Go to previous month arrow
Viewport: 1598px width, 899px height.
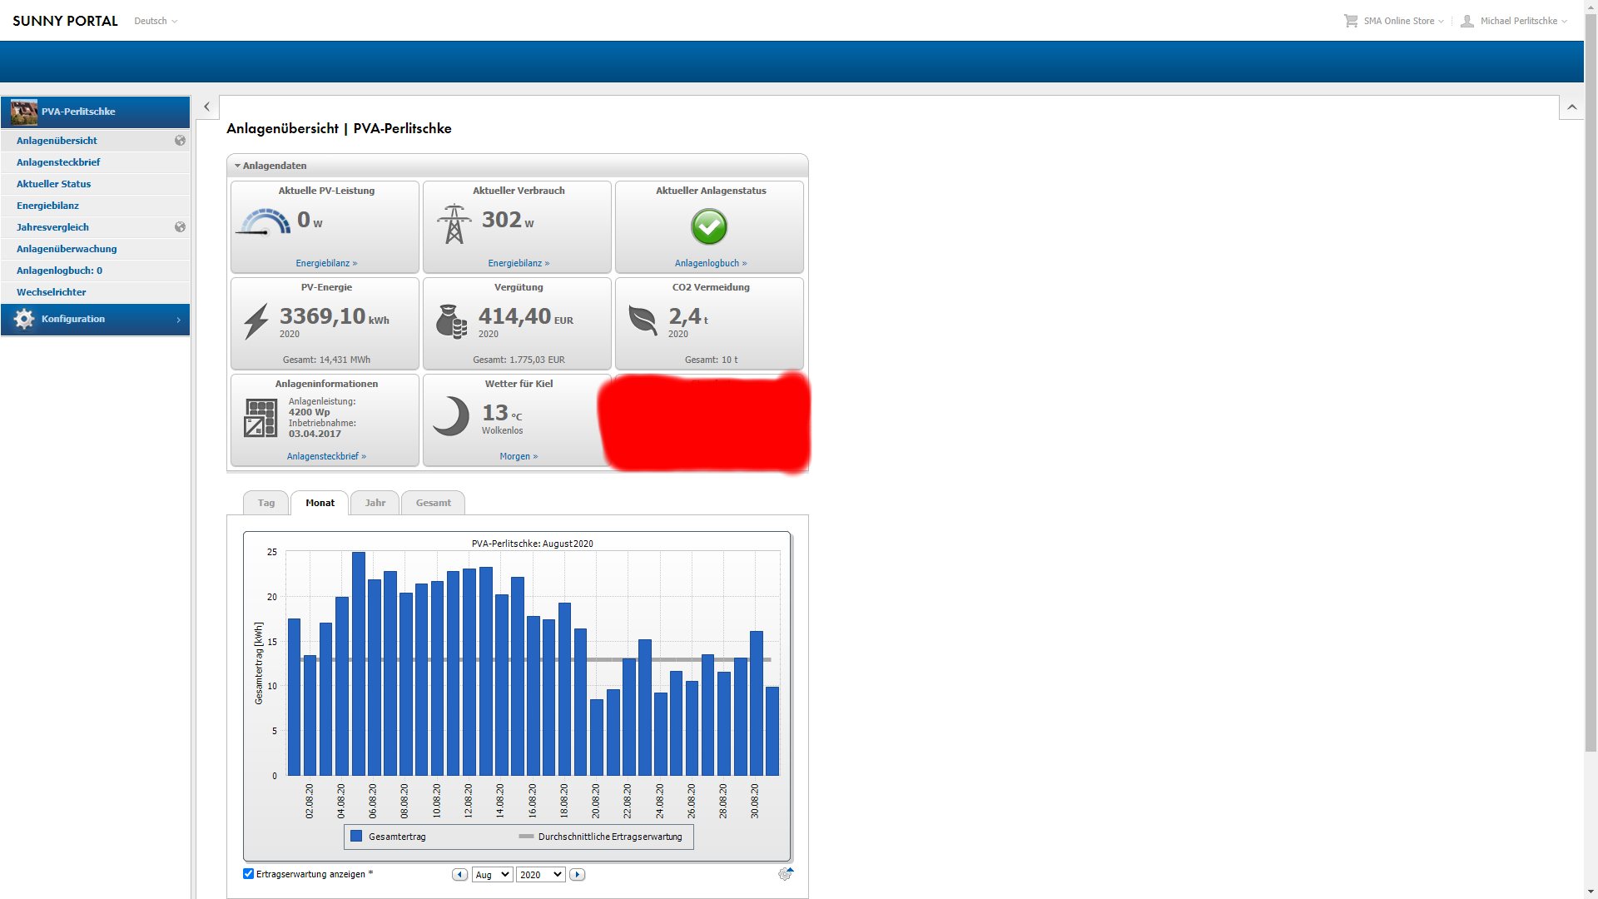(459, 875)
